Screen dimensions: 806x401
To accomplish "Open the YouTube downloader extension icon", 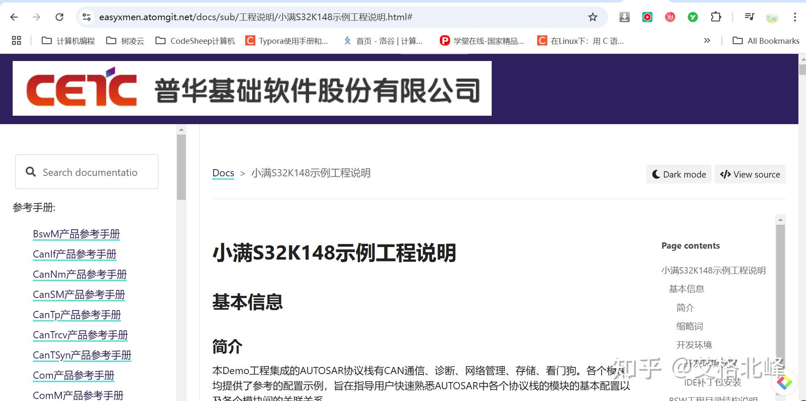I will coord(647,17).
